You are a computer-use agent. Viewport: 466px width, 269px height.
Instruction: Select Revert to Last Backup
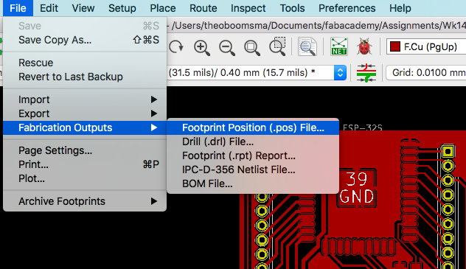coord(85,77)
